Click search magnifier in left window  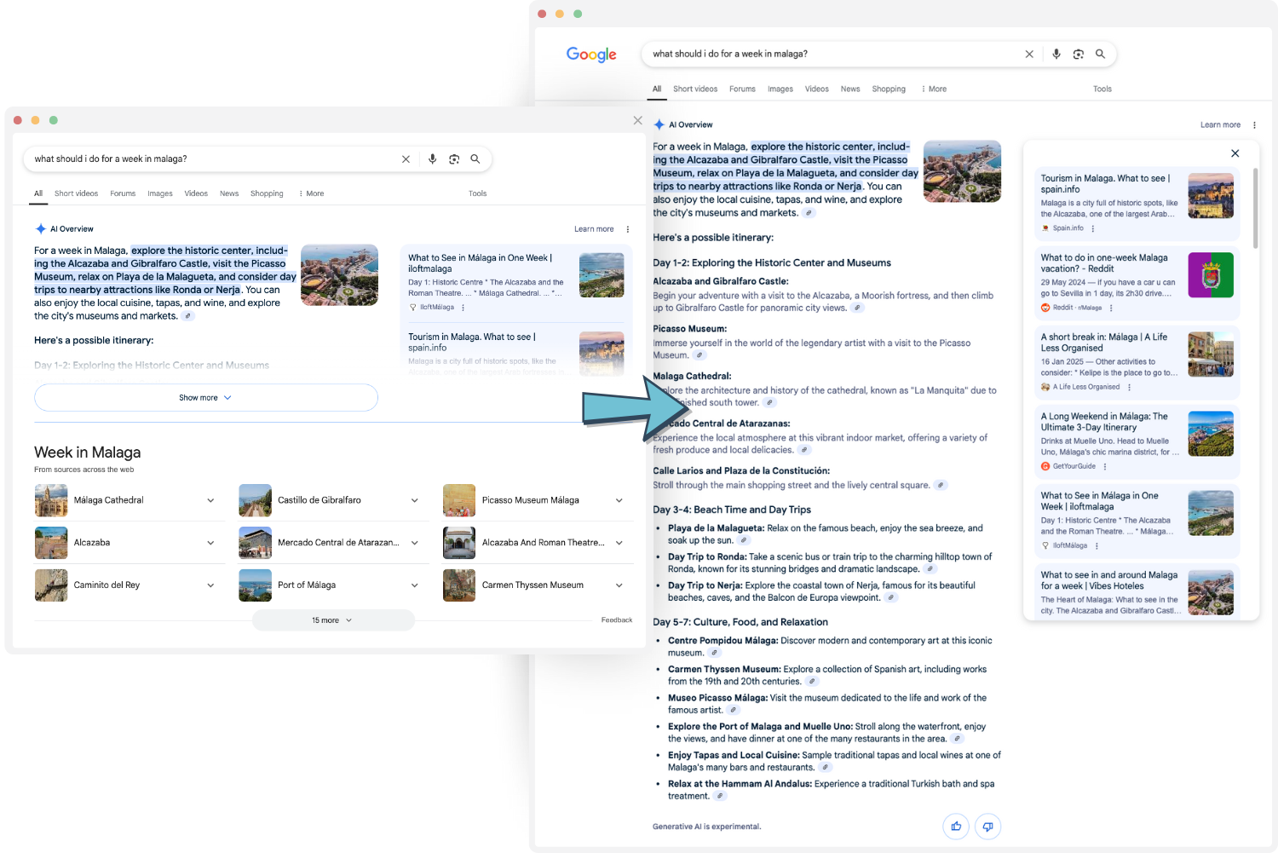475,159
